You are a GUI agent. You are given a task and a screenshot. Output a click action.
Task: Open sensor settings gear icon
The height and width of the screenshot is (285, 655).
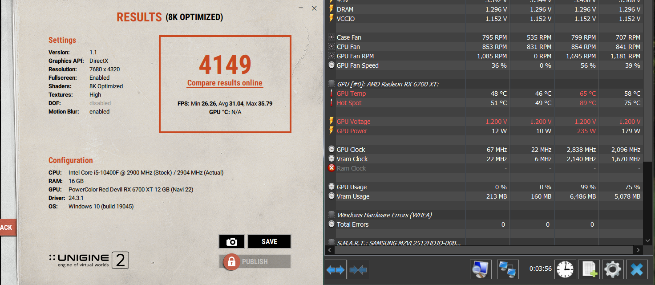613,269
